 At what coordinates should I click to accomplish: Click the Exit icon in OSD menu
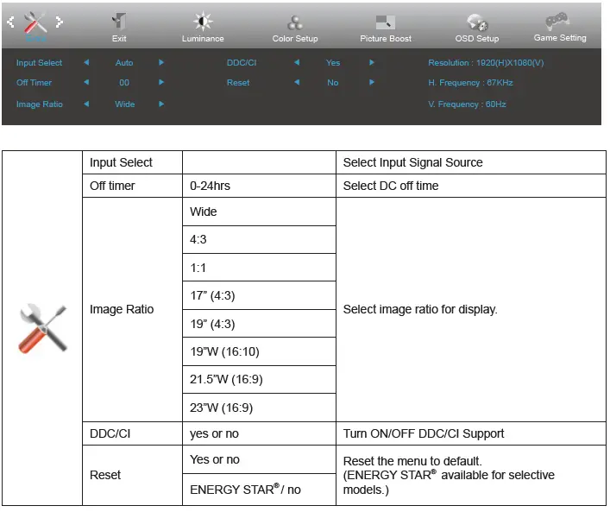coord(119,21)
